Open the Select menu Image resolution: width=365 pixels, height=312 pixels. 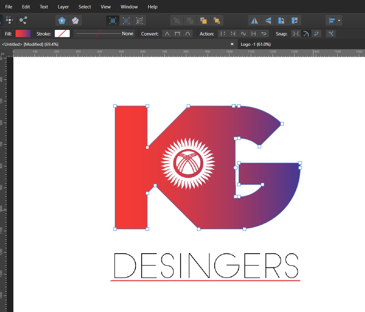pos(85,7)
